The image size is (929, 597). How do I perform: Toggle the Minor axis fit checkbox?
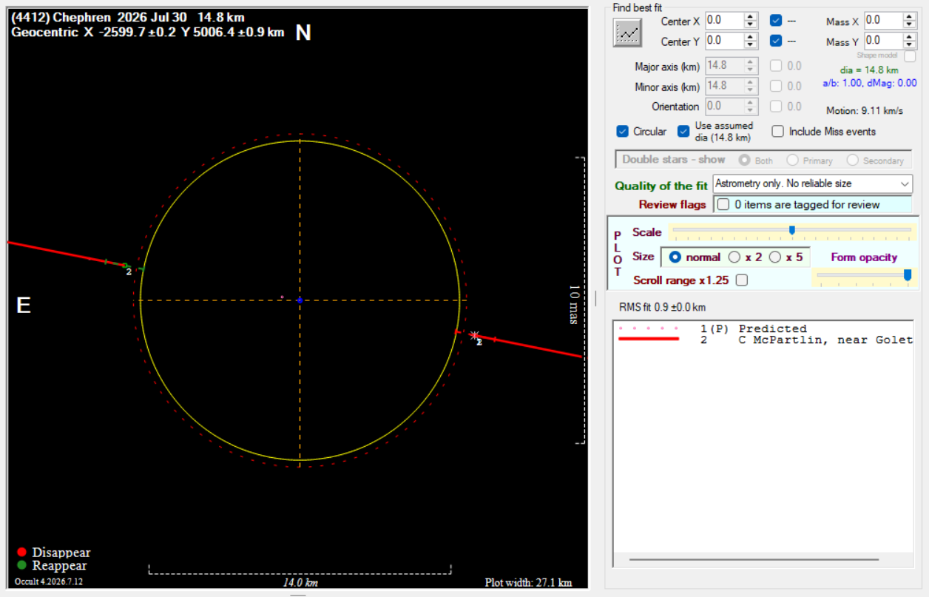pos(776,87)
